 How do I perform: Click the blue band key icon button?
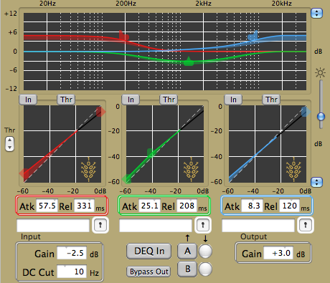[306, 225]
